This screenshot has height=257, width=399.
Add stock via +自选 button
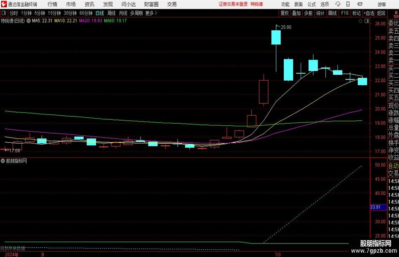point(369,13)
